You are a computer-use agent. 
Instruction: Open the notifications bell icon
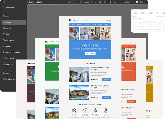(114, 2)
